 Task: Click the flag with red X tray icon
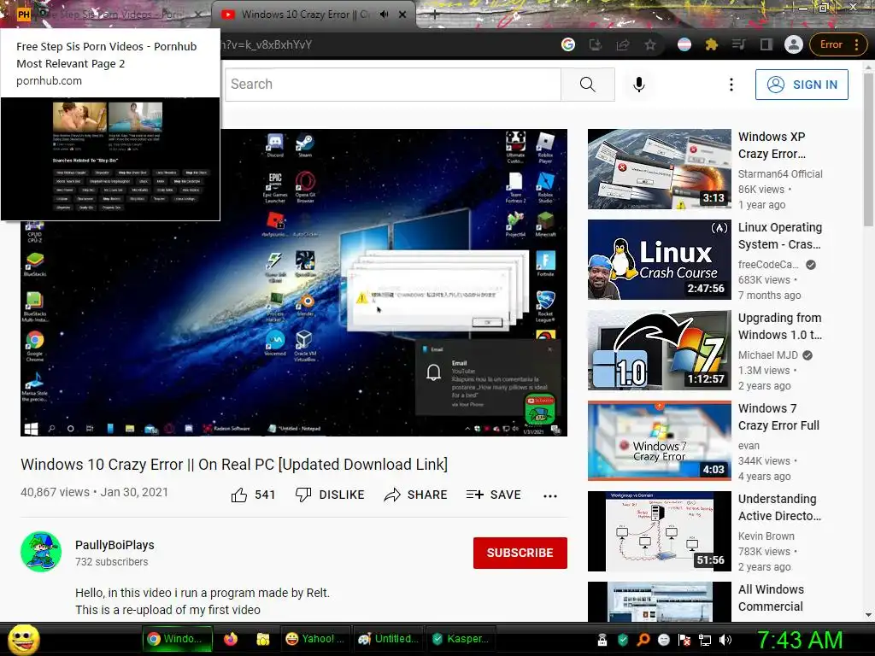[x=684, y=640]
